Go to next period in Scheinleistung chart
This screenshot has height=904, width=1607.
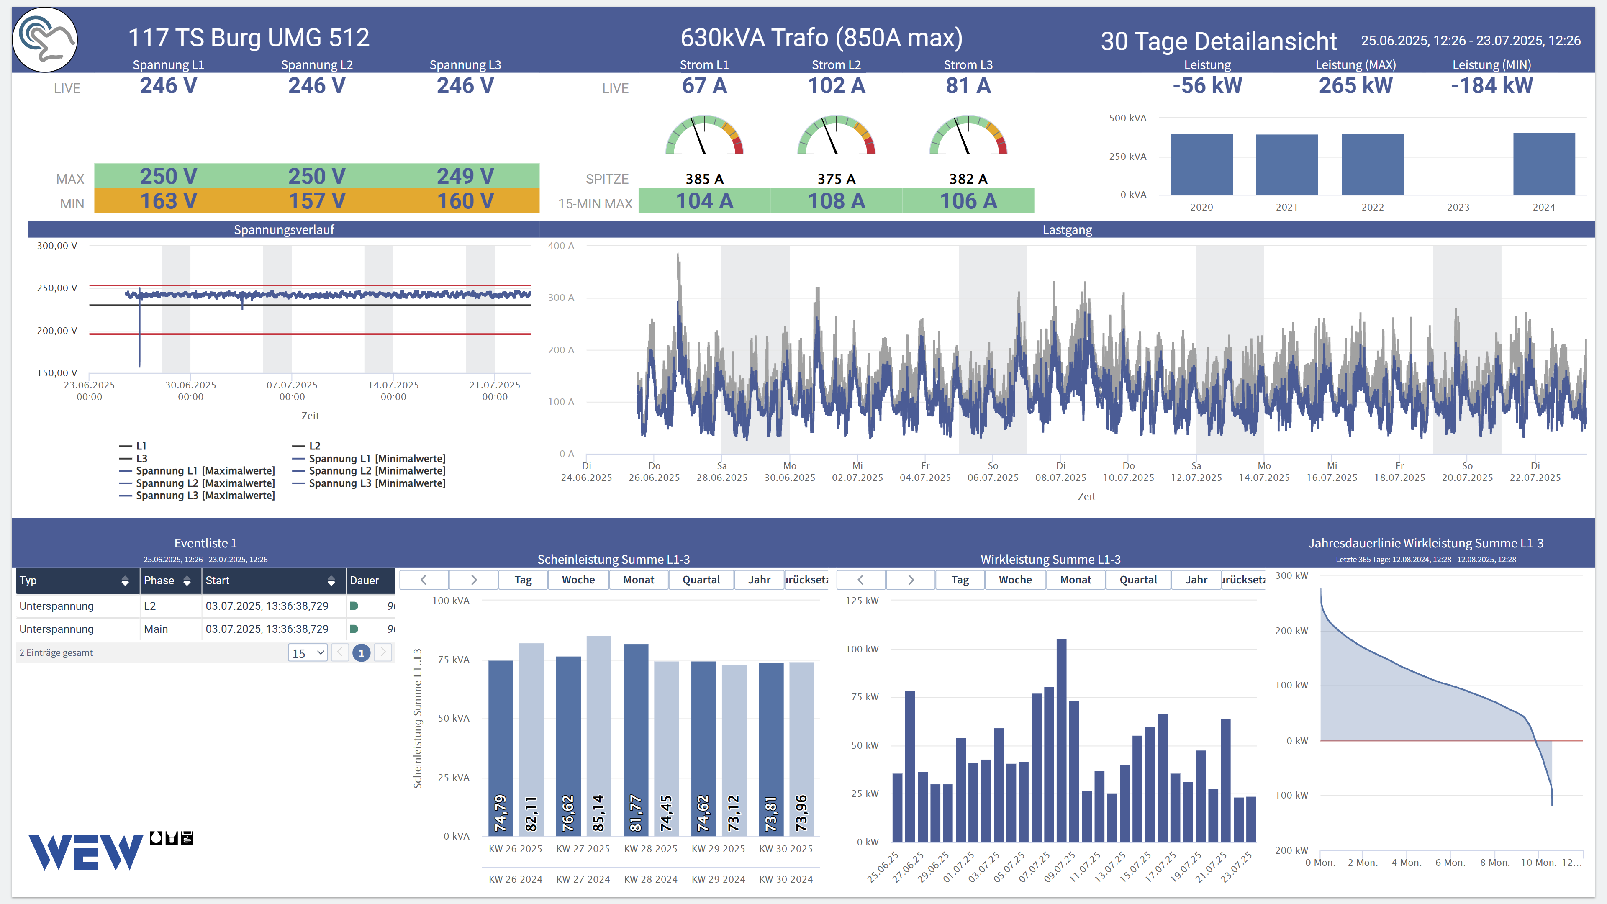pos(473,580)
